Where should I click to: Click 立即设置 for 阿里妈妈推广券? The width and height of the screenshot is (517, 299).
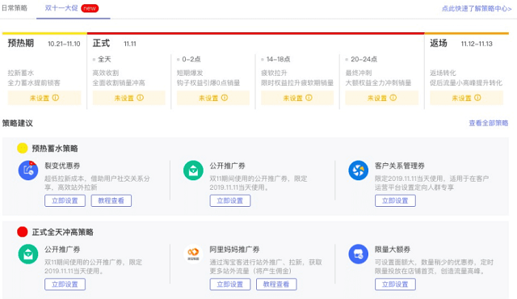pyautogui.click(x=230, y=284)
